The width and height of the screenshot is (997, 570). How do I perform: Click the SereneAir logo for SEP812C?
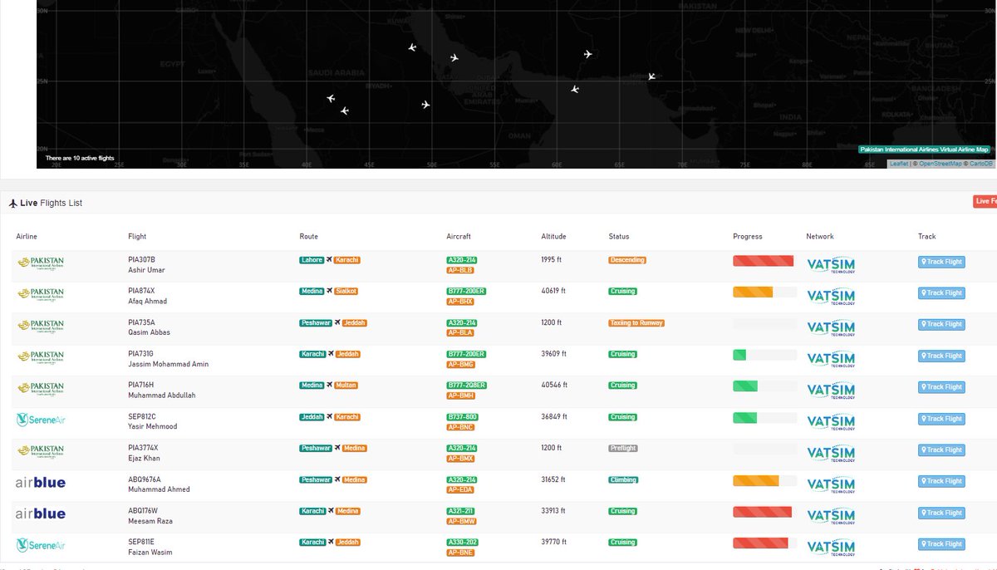[x=41, y=420]
